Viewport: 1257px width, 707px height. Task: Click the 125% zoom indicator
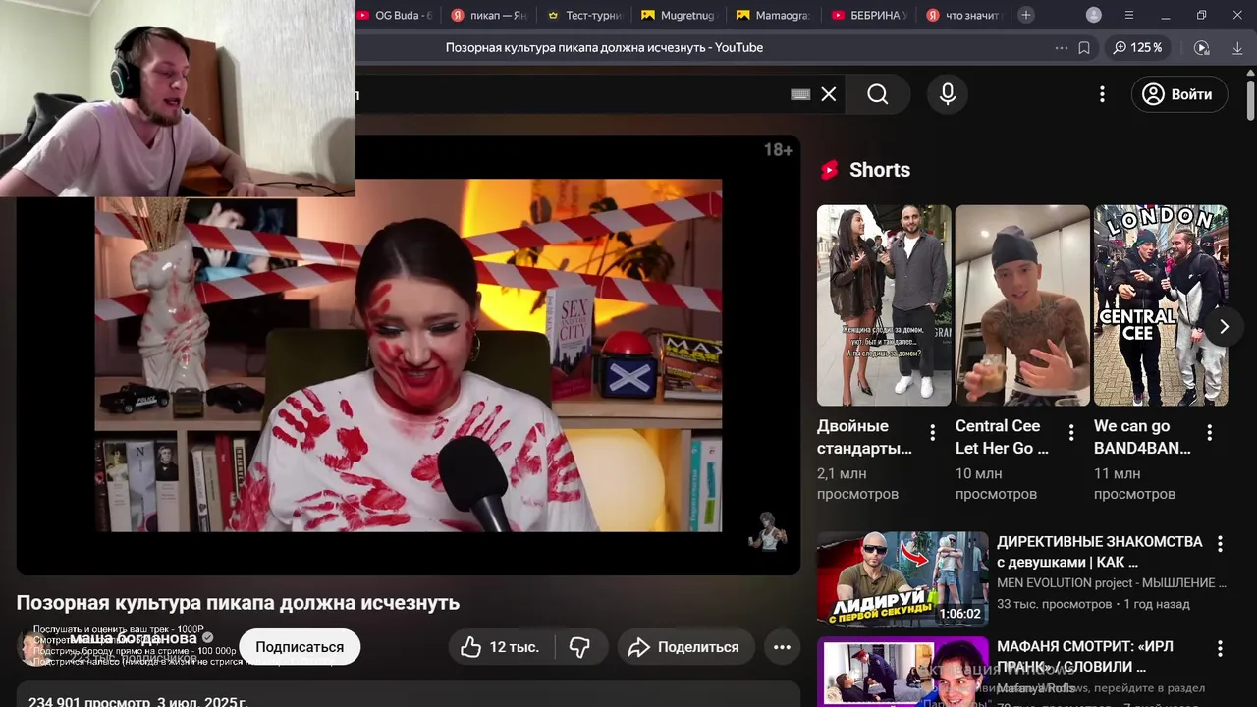point(1137,47)
